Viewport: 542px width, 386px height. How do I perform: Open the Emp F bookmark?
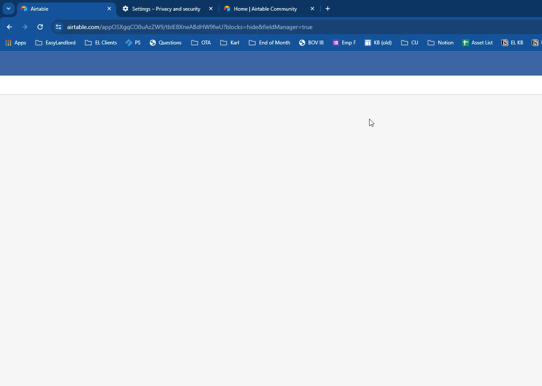click(344, 43)
